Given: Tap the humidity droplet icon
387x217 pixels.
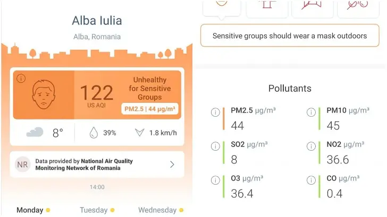Looking at the screenshot, I should tap(94, 133).
